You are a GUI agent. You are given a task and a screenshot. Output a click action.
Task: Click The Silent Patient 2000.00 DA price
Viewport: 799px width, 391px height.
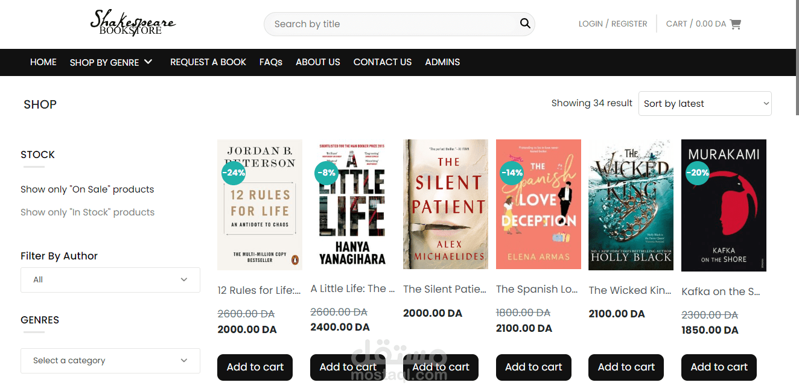click(433, 313)
